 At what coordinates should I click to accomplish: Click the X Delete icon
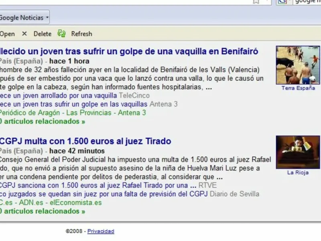click(24, 33)
